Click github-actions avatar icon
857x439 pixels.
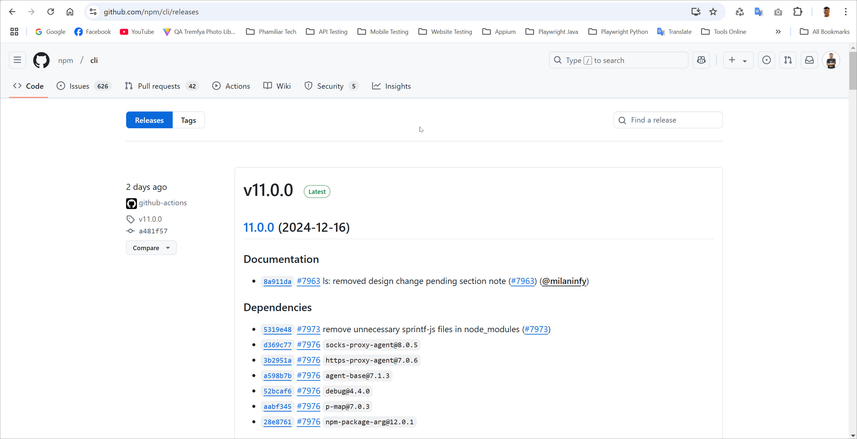coord(132,203)
